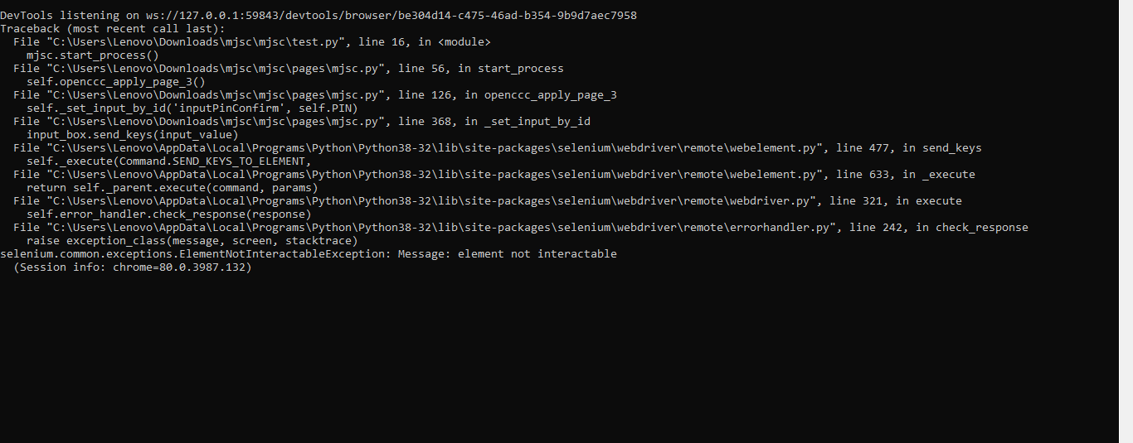
Task: Click the chrome session info line
Action: click(x=132, y=267)
